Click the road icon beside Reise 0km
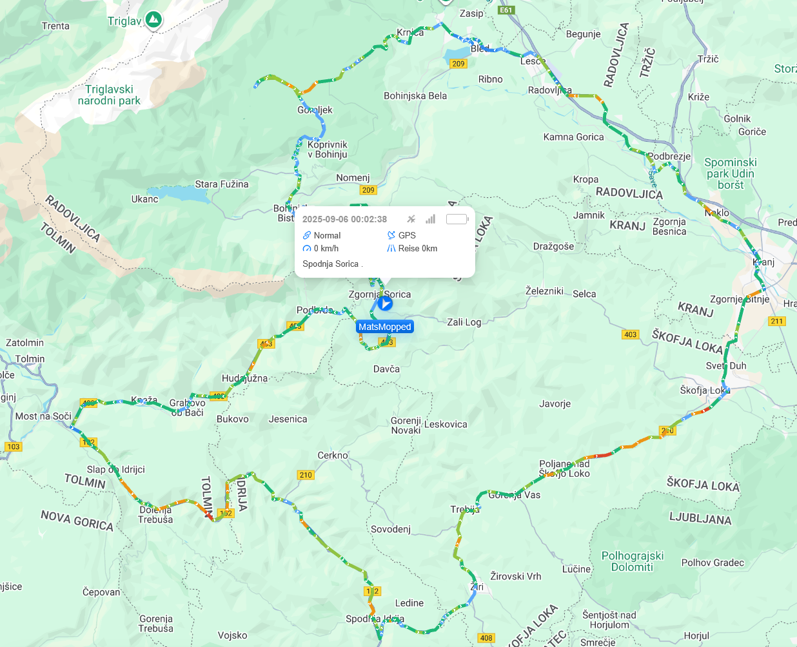 point(391,248)
